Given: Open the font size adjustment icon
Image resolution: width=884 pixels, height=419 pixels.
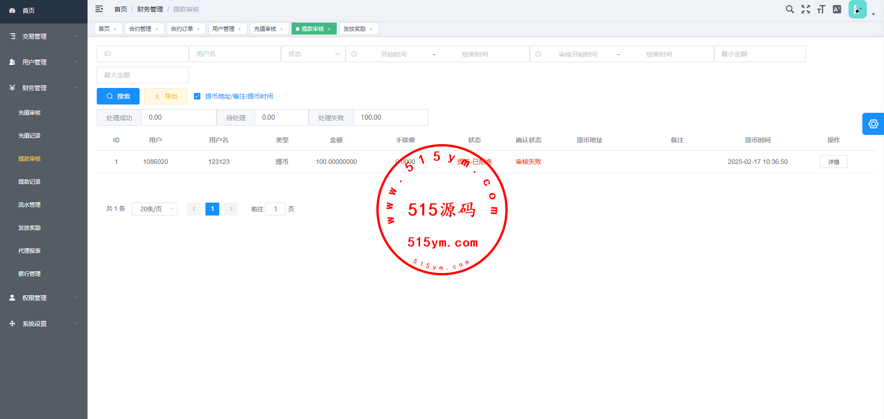Looking at the screenshot, I should 821,9.
